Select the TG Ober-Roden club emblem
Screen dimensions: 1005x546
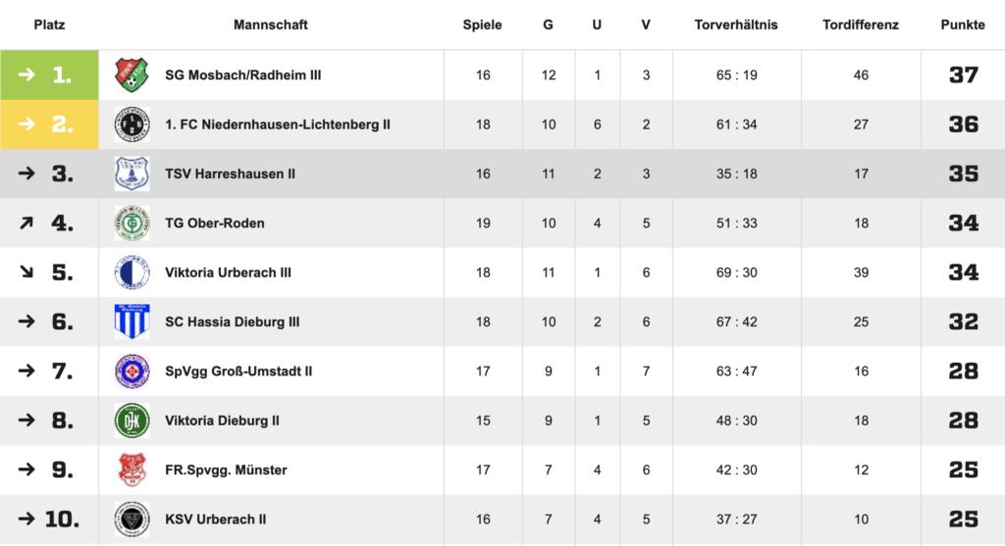[x=132, y=223]
